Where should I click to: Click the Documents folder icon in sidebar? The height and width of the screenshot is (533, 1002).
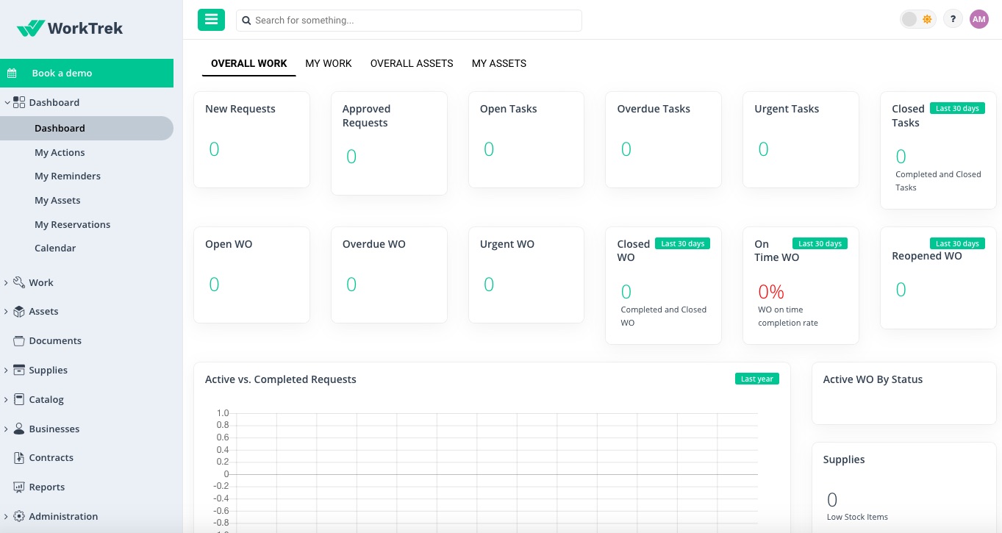coord(19,341)
